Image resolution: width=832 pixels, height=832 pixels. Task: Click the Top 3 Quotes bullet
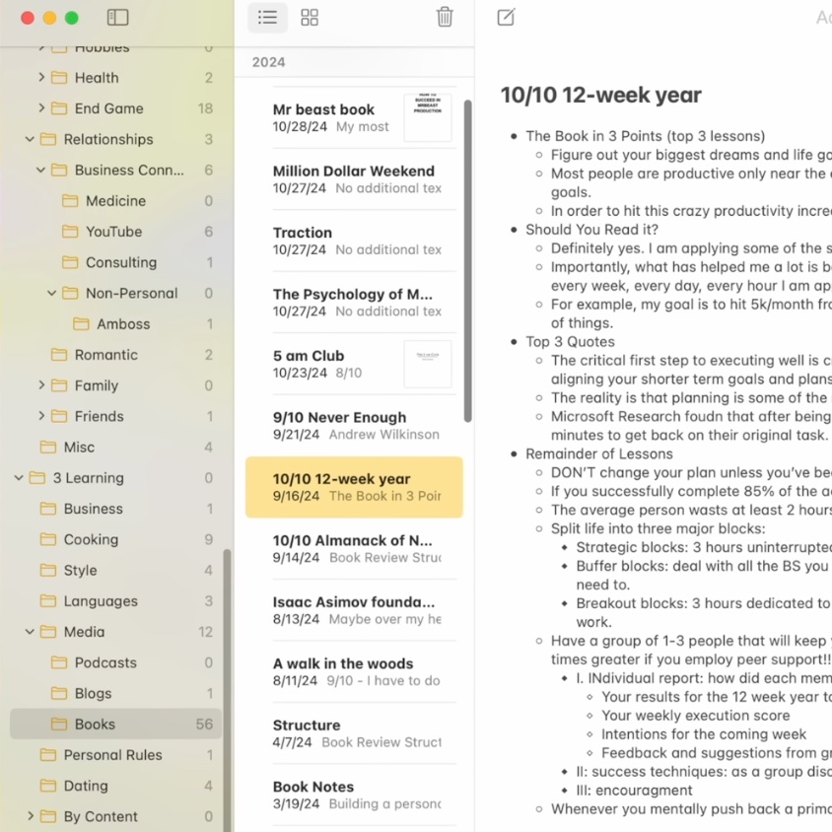click(570, 342)
